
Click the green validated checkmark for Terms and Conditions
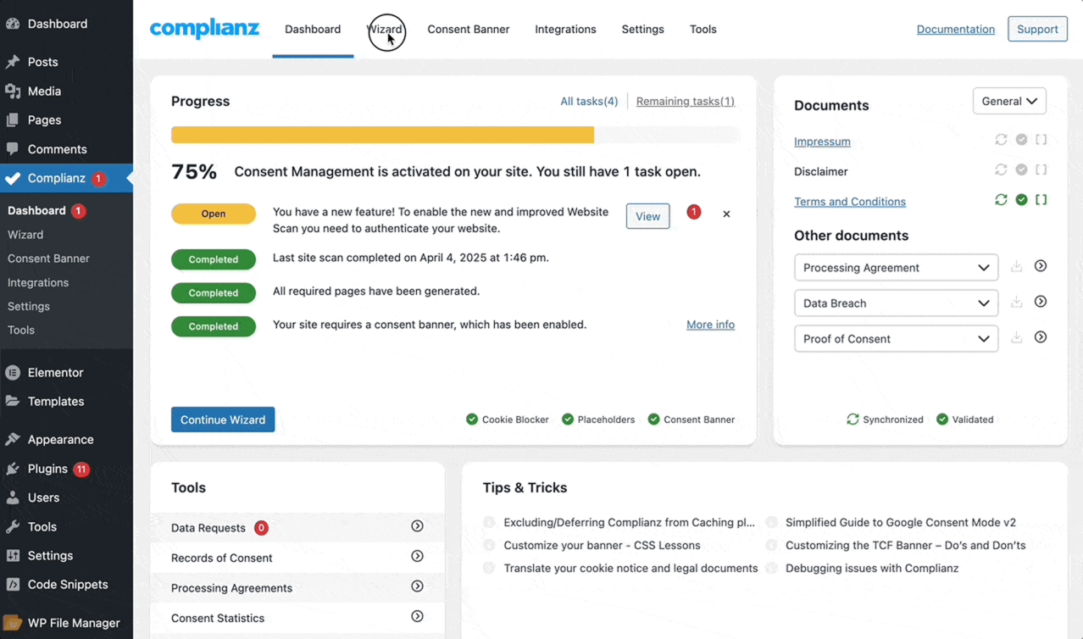point(1021,200)
